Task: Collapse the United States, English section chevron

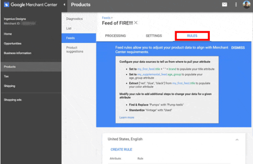Action: 237,140
